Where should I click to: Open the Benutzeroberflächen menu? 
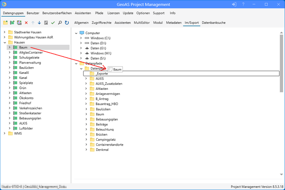[57, 13]
